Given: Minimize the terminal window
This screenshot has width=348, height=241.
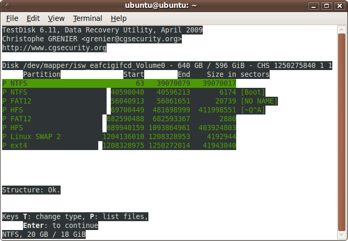Looking at the screenshot, I should [314, 6].
